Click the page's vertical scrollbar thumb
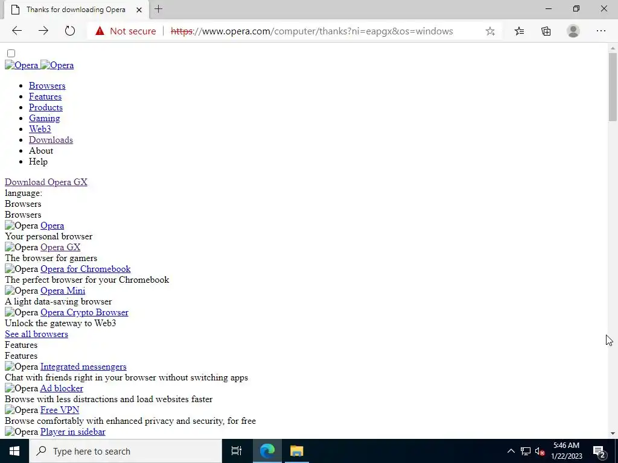The height and width of the screenshot is (463, 618). coord(613,87)
